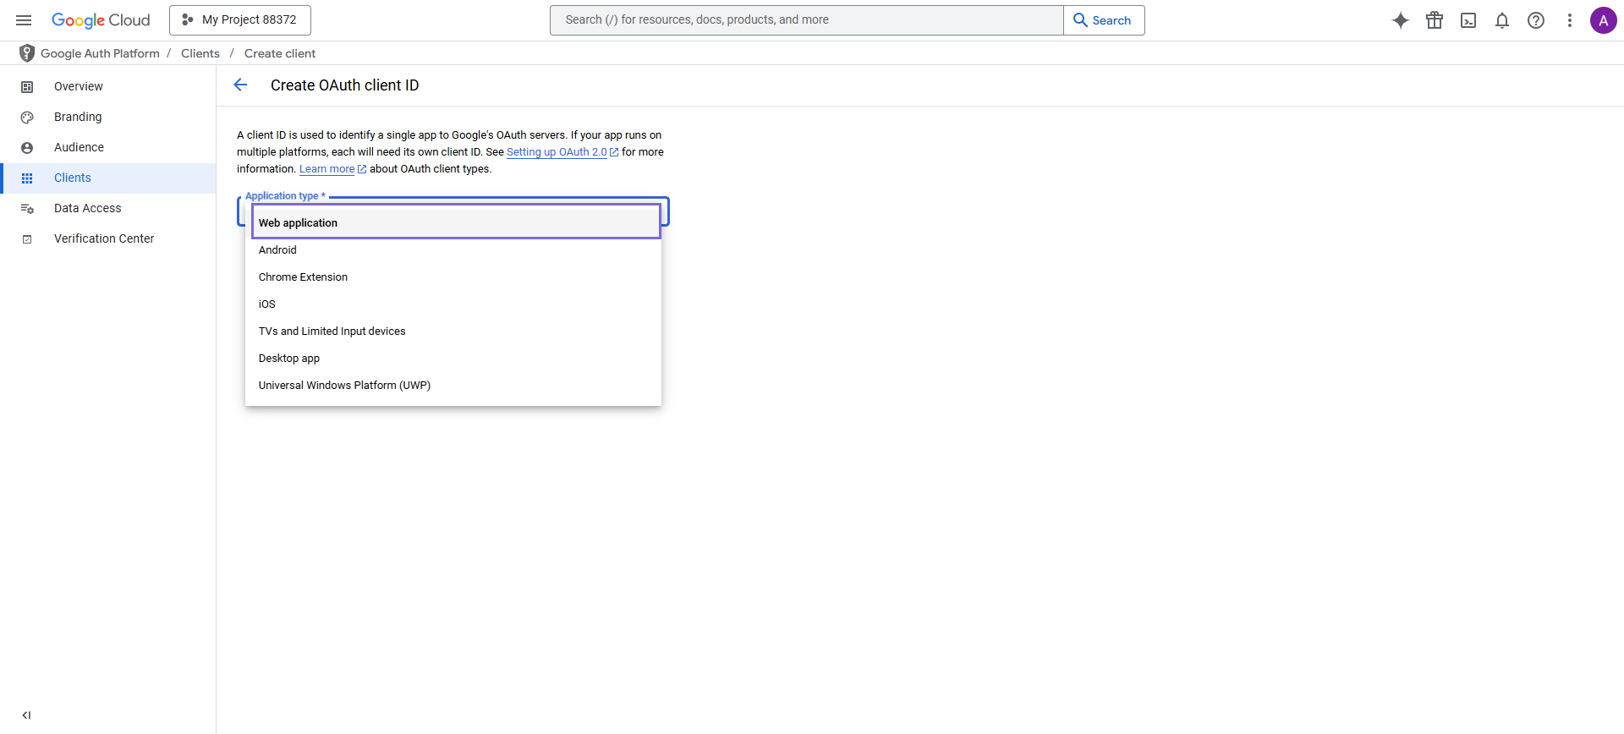The height and width of the screenshot is (734, 1624).
Task: Click the user account avatar
Action: [1603, 20]
